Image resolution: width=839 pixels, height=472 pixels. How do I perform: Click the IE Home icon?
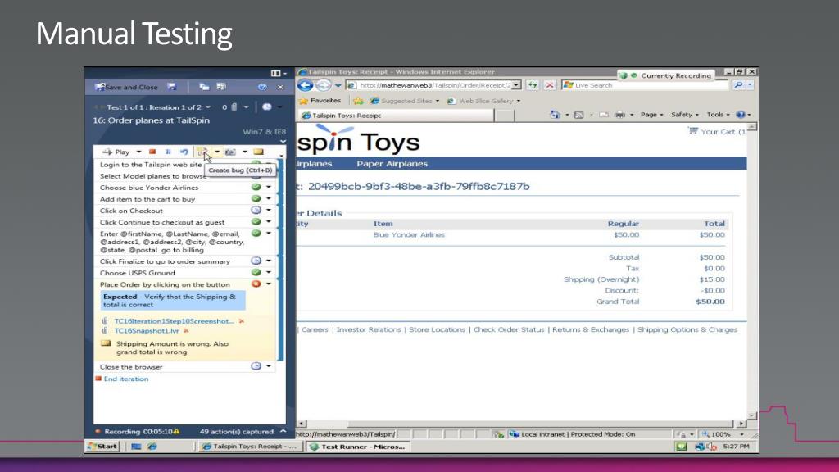tap(555, 115)
